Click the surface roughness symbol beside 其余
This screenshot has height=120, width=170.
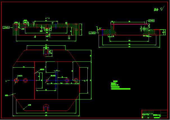point(162,8)
